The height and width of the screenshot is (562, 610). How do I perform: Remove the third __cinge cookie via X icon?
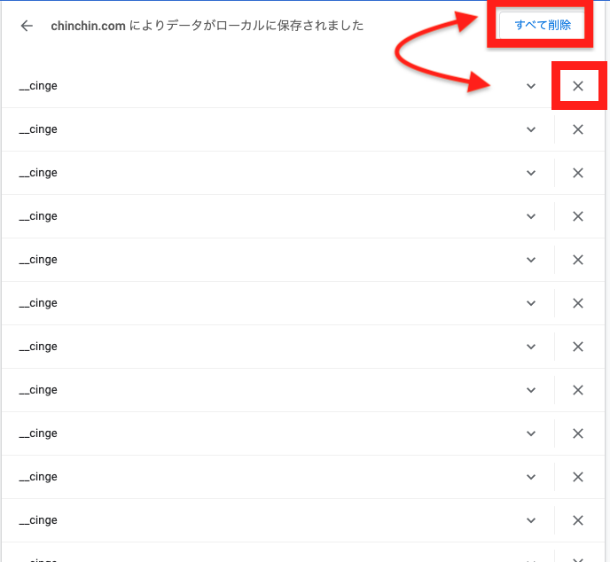(578, 173)
